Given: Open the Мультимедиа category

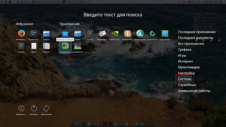Looking at the screenshot, I should coord(189,67).
